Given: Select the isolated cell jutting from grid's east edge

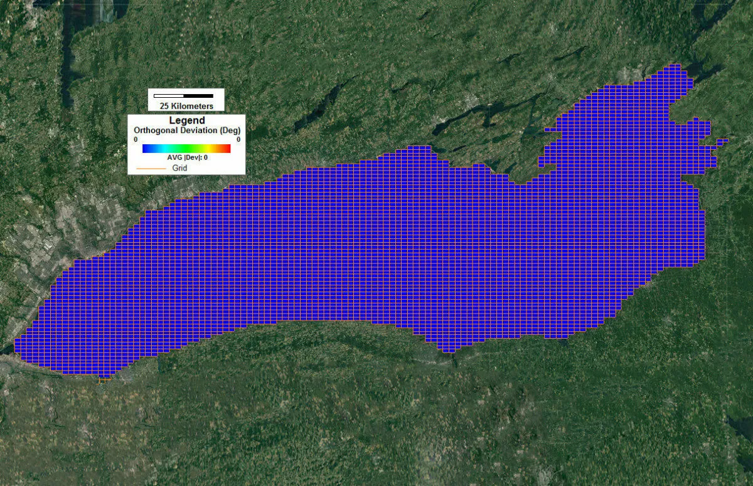Looking at the screenshot, I should click(722, 141).
